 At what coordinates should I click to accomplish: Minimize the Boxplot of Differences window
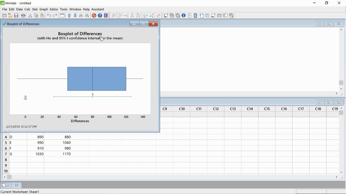(x=134, y=24)
